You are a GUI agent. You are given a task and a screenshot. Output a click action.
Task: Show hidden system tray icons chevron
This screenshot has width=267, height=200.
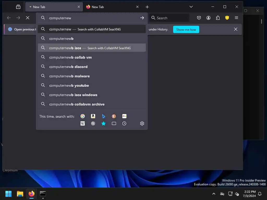(x=214, y=194)
